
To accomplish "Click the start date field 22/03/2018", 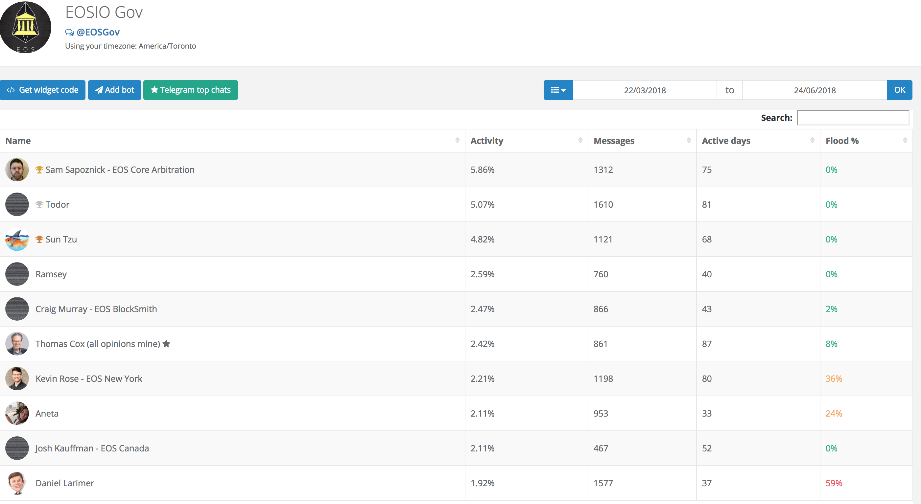I will [645, 90].
